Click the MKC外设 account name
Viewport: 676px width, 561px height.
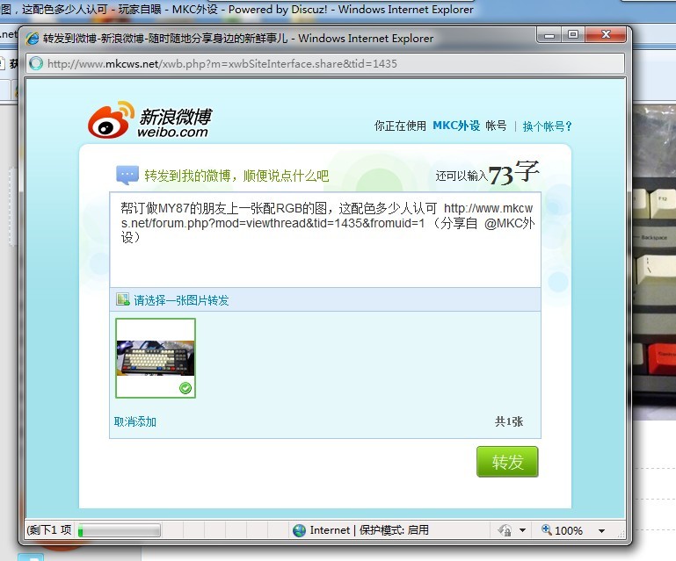456,126
